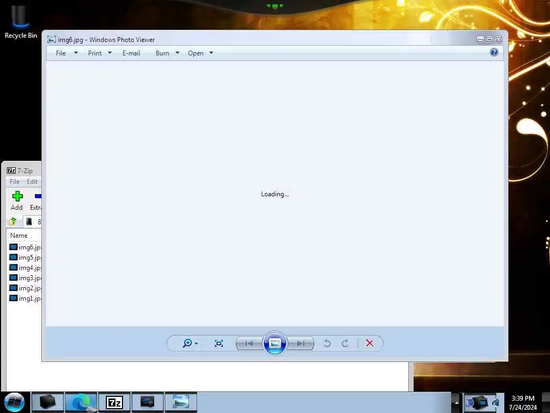Select img2.jpg in 7-Zip list
Viewport: 550px width, 413px height.
coord(25,288)
